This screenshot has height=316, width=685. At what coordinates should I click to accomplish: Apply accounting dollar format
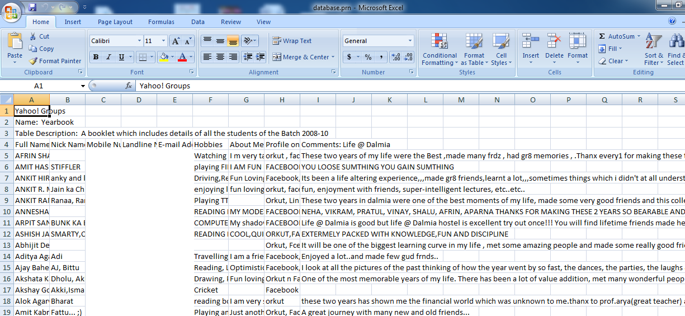click(x=349, y=57)
